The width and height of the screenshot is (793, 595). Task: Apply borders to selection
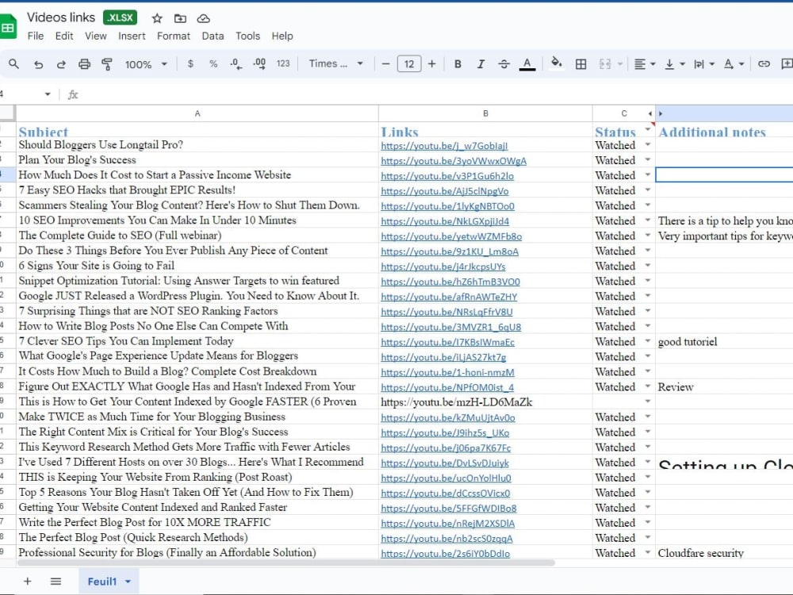[583, 63]
